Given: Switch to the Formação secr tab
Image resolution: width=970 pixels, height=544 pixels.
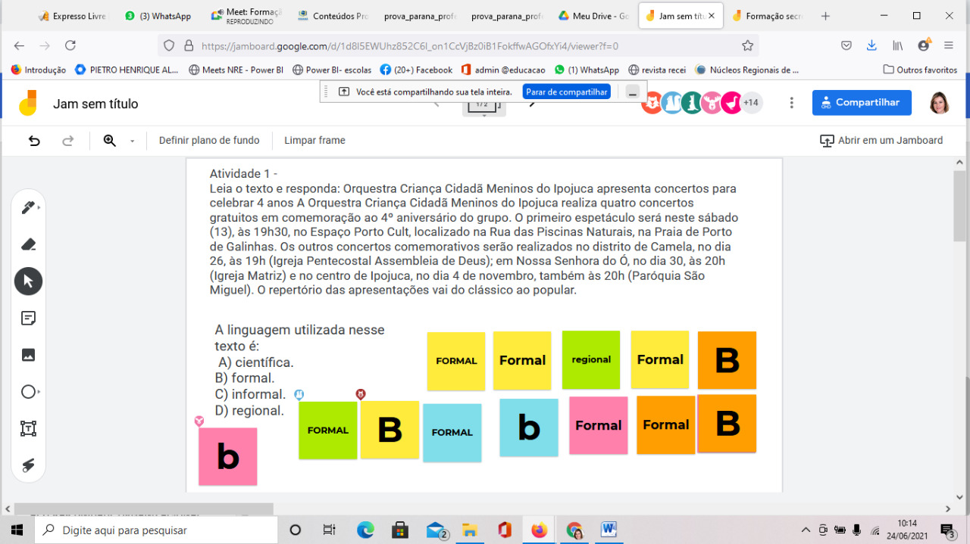Looking at the screenshot, I should pos(767,16).
